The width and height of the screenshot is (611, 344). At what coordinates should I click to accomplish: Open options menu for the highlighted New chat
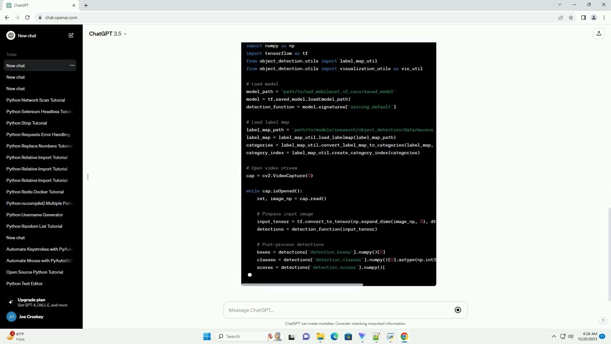pos(72,65)
